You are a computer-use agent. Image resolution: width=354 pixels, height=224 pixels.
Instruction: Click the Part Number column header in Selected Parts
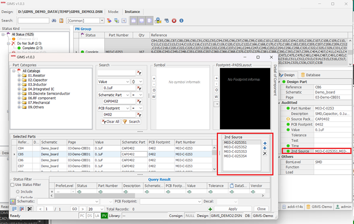coord(193,142)
